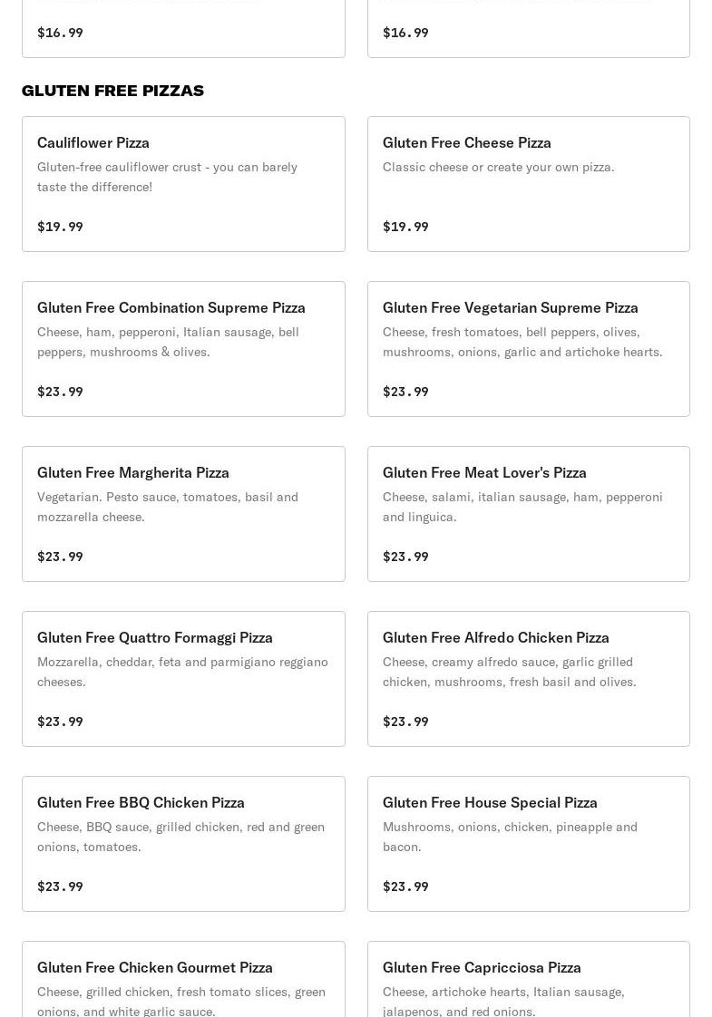Select the Gluten Free Cheese Pizza card
This screenshot has width=712, height=1017.
528,184
